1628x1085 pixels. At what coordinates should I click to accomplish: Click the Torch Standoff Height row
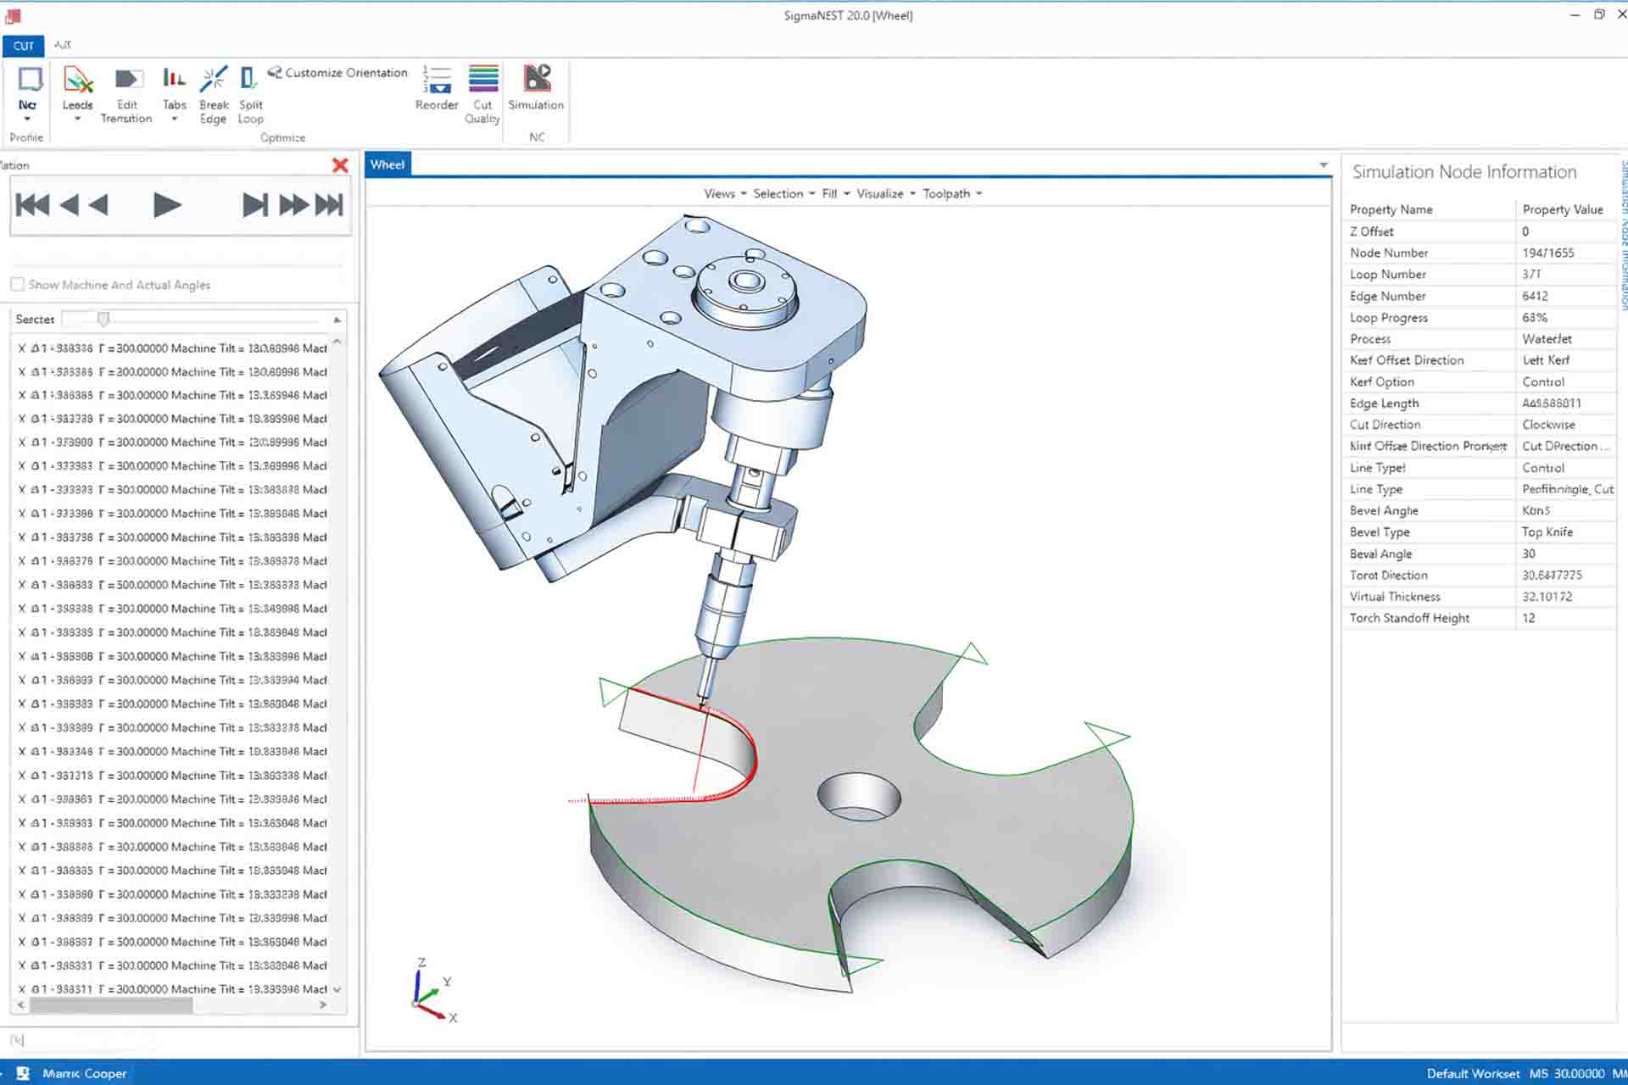coord(1480,618)
